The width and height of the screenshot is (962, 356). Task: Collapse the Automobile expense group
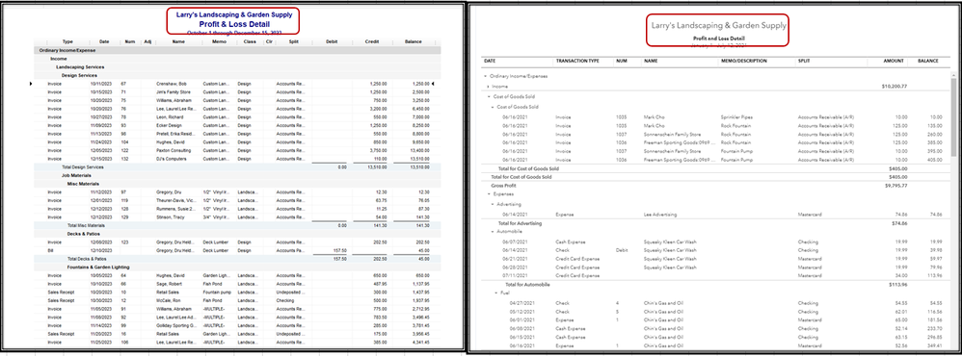(x=492, y=232)
